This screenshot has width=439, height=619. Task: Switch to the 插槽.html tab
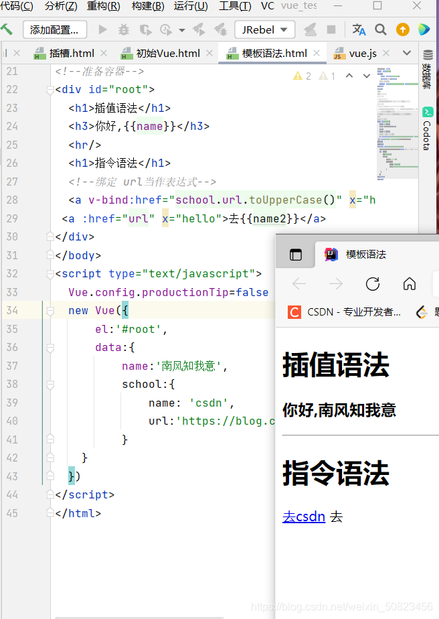click(x=72, y=54)
